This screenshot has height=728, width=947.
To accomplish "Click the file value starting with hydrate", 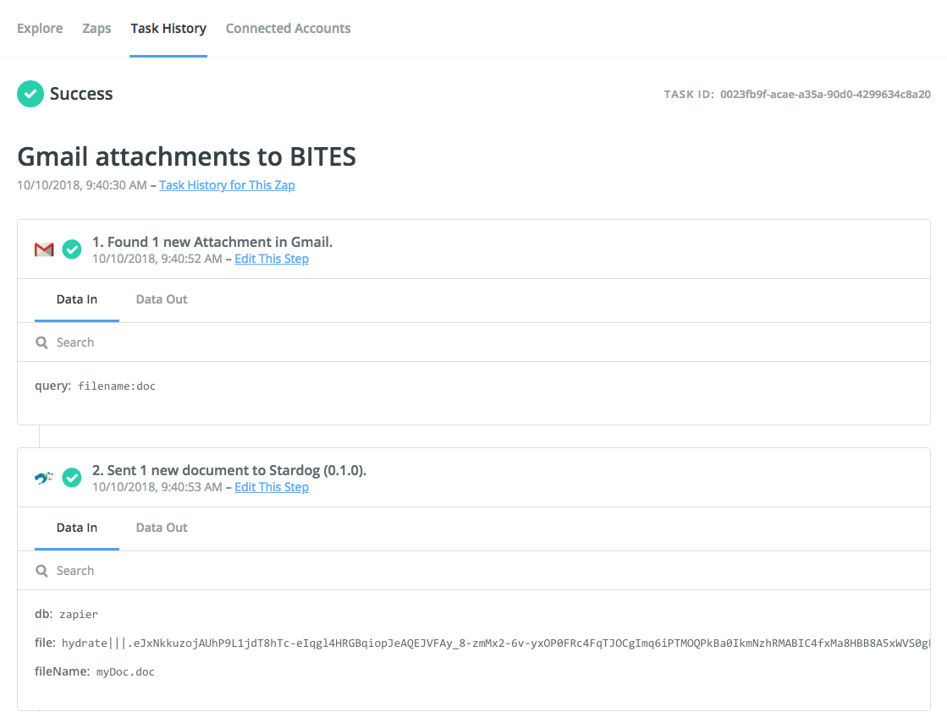I will 495,643.
